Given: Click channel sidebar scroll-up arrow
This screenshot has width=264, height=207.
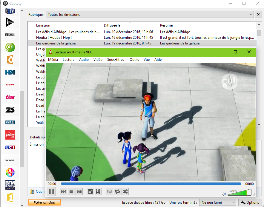Looking at the screenshot, I should tap(22, 11).
